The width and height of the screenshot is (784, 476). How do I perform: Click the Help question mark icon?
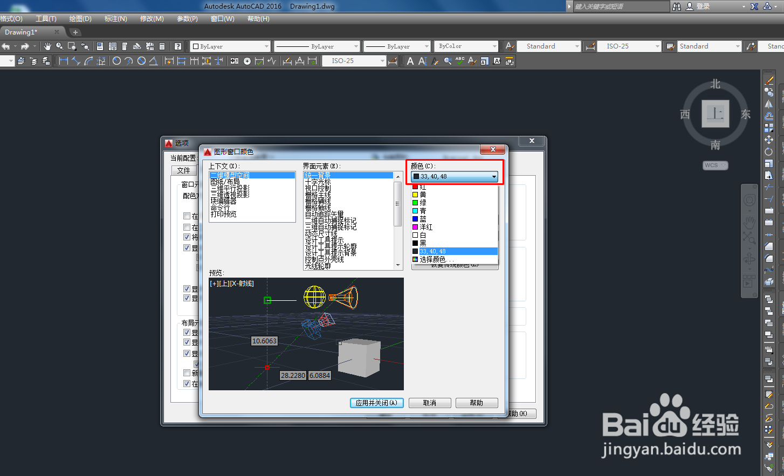[x=177, y=46]
